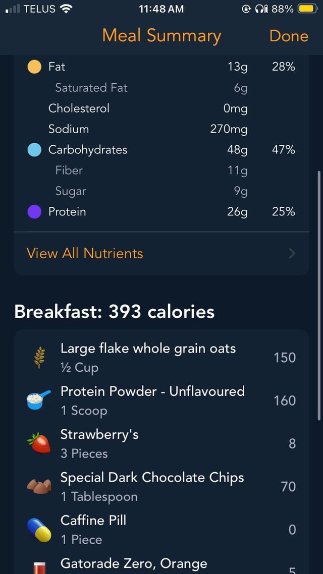Tap the yellow Fat color dot
323x574 pixels.
(x=34, y=67)
